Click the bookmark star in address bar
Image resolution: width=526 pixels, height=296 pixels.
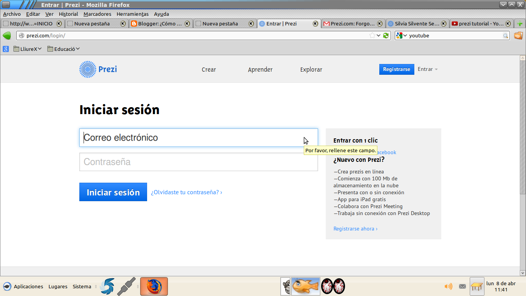pyautogui.click(x=372, y=35)
